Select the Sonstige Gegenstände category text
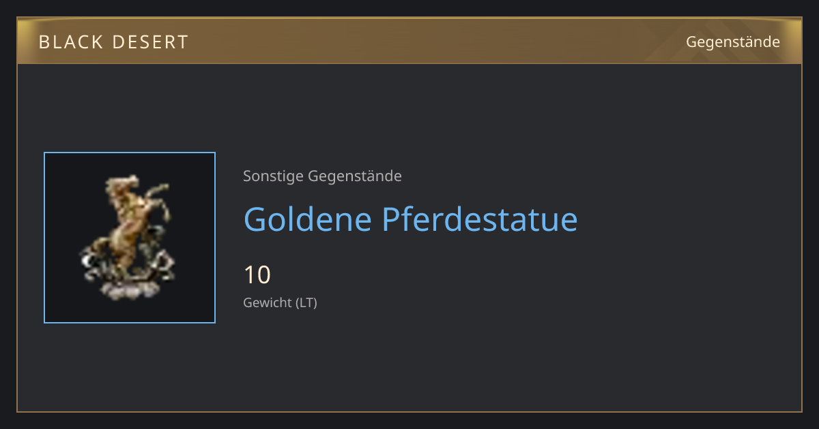 click(322, 176)
